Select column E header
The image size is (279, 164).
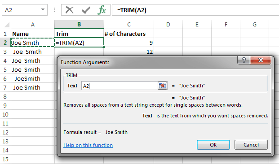click(197, 25)
